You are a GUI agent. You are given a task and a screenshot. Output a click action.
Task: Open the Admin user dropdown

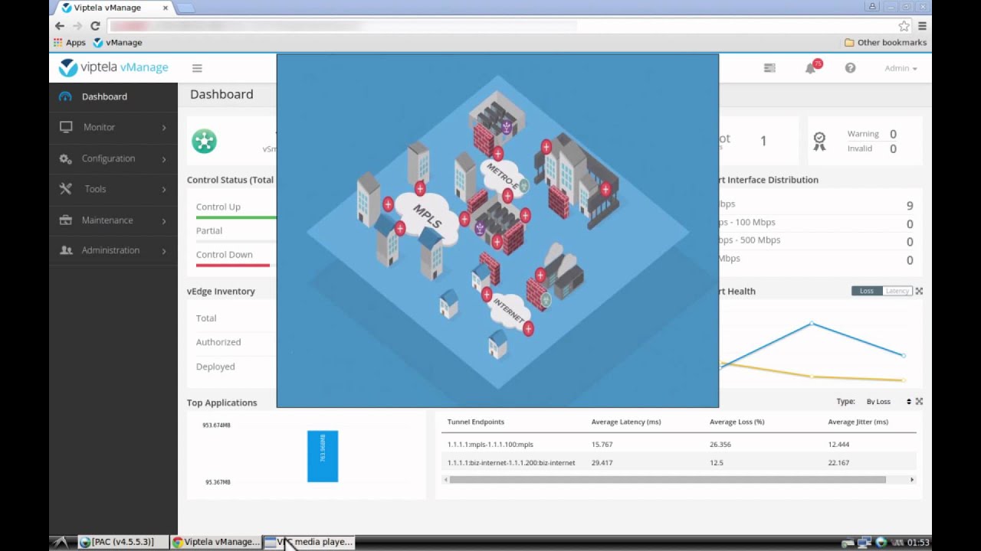click(901, 68)
